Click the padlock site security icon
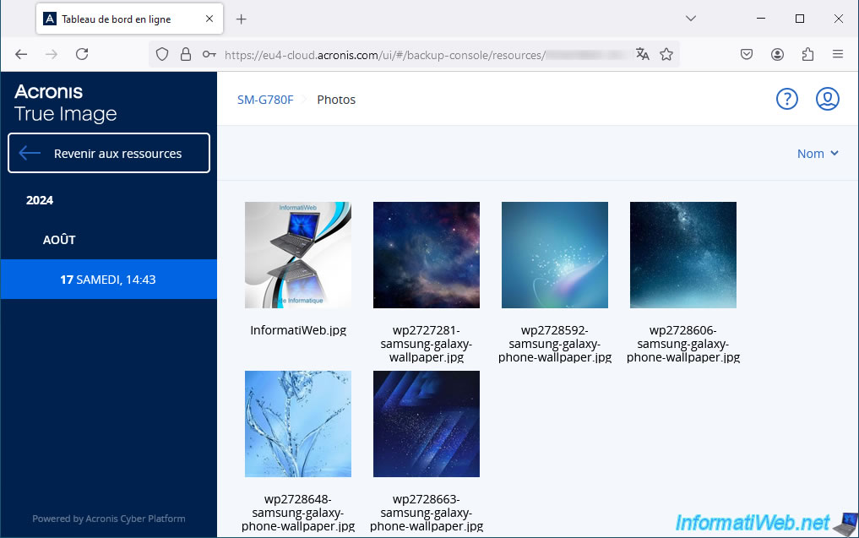The height and width of the screenshot is (538, 859). point(186,54)
